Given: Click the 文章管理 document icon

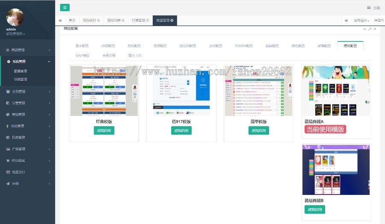Looking at the screenshot, I should click(x=8, y=103).
